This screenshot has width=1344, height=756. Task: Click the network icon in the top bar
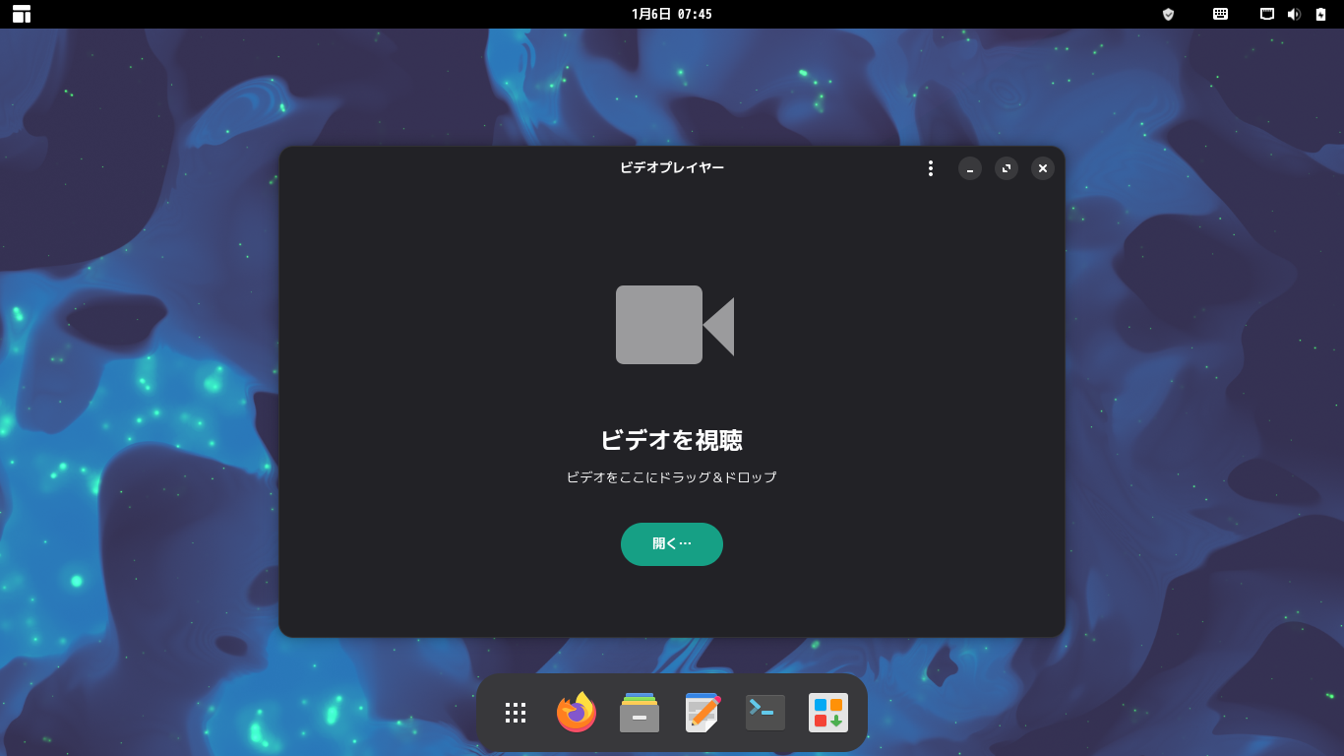[1266, 14]
